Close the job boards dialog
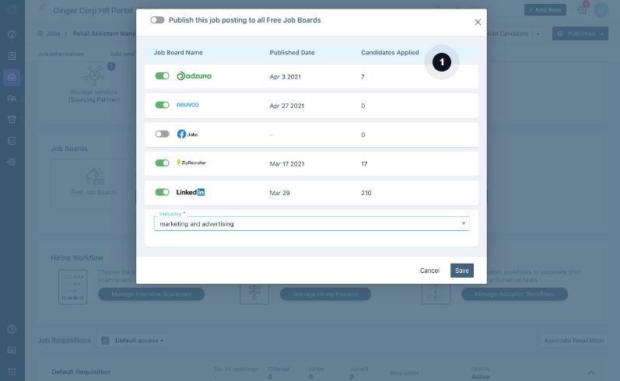 [478, 22]
